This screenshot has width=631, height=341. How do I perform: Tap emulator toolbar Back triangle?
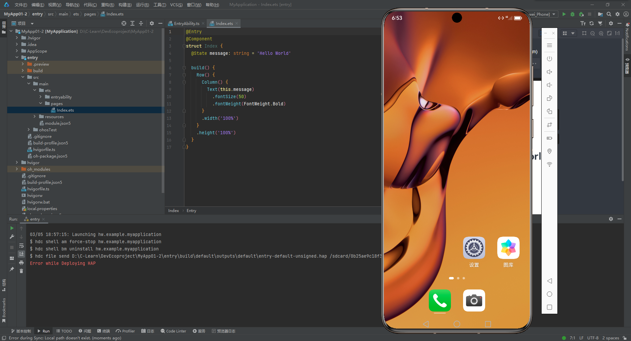coord(549,281)
